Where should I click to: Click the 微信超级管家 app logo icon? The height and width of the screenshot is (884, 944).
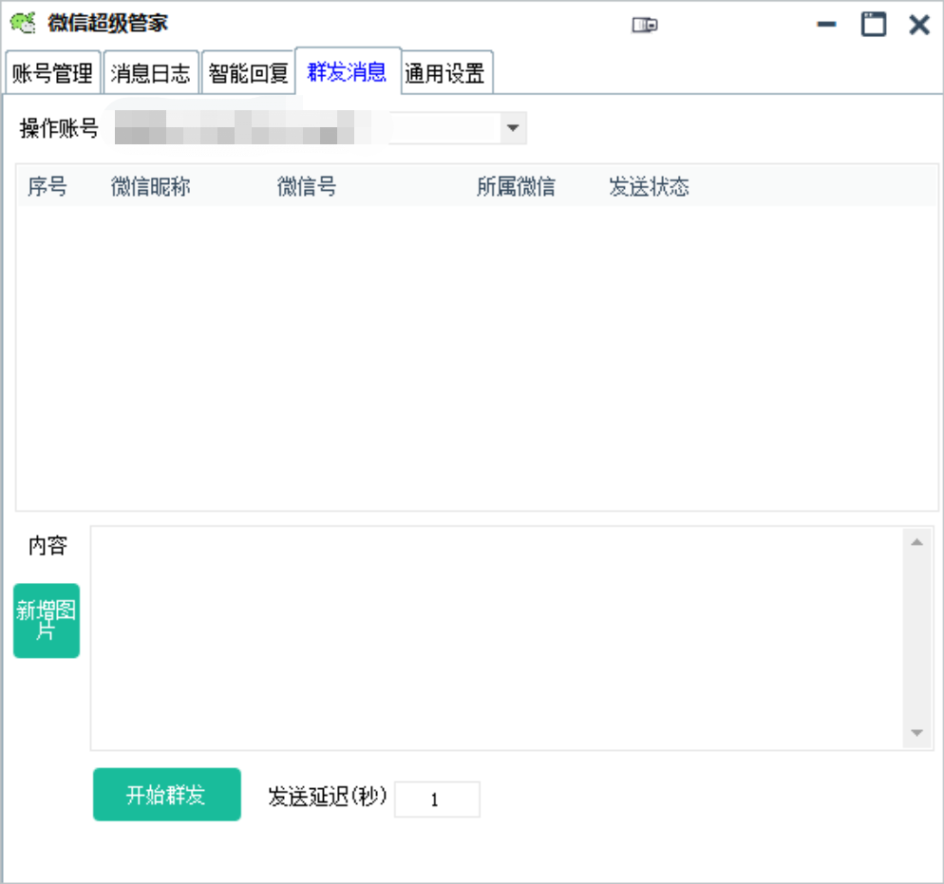click(x=24, y=24)
